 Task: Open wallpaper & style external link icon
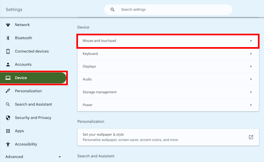coord(251,137)
